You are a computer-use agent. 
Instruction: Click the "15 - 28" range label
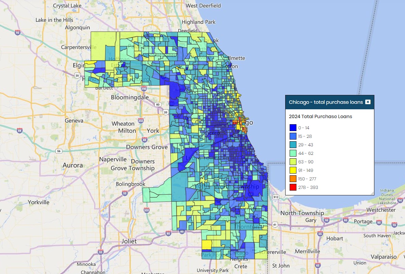305,136
